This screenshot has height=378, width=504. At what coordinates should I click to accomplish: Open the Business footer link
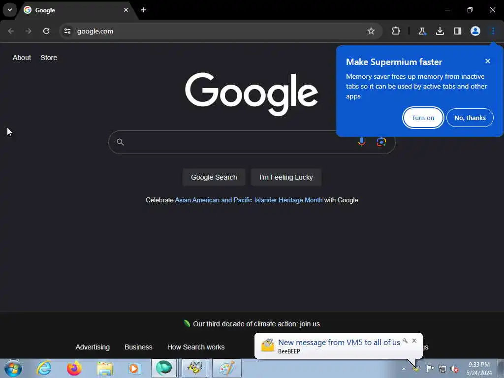coord(138,347)
